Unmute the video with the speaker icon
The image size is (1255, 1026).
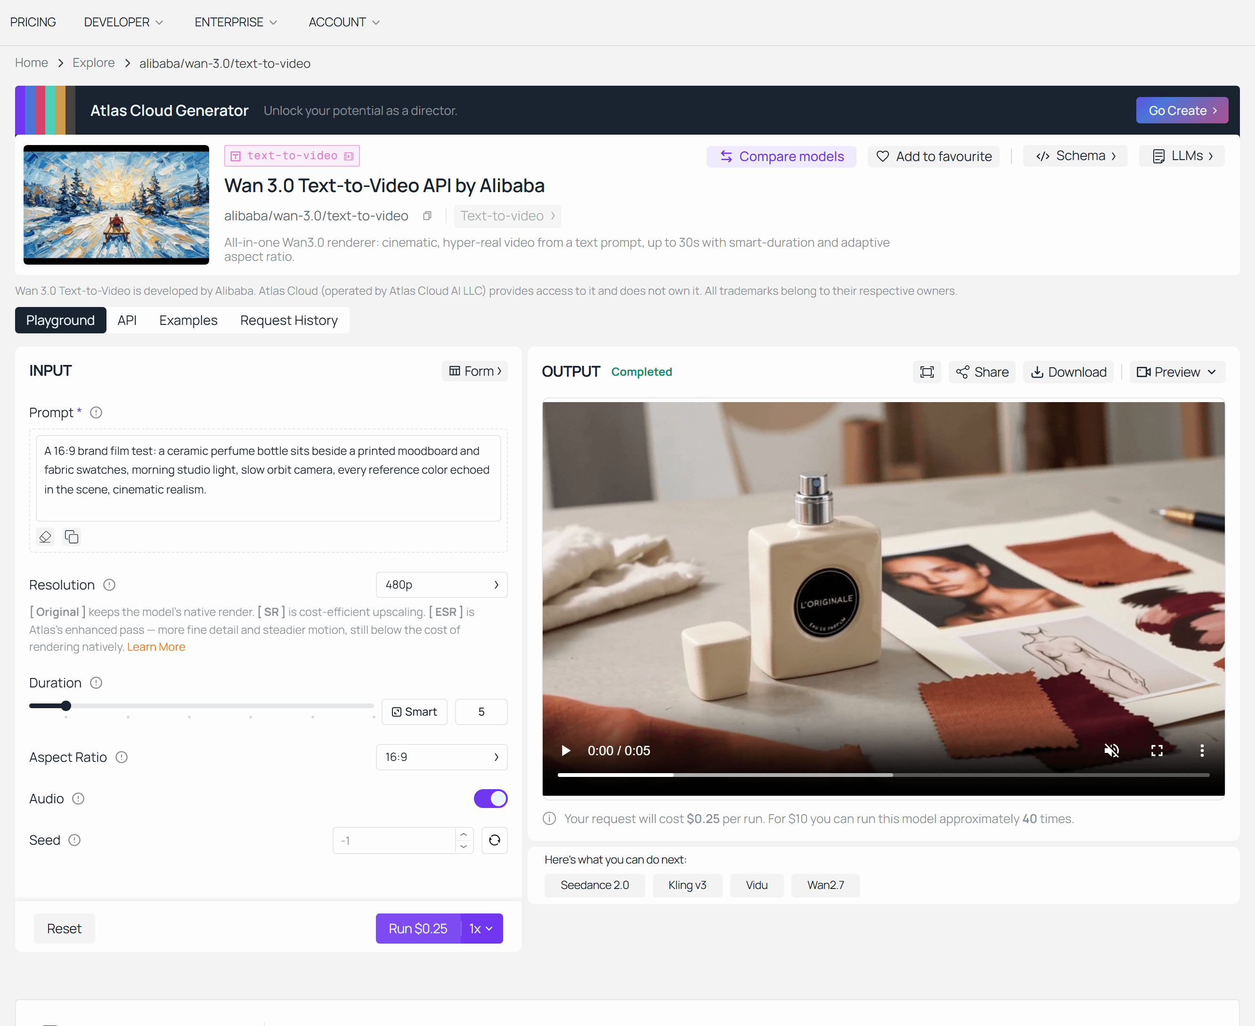tap(1111, 751)
